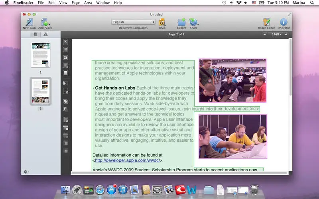
Task: Click the cut area part tool
Action: (x=65, y=109)
